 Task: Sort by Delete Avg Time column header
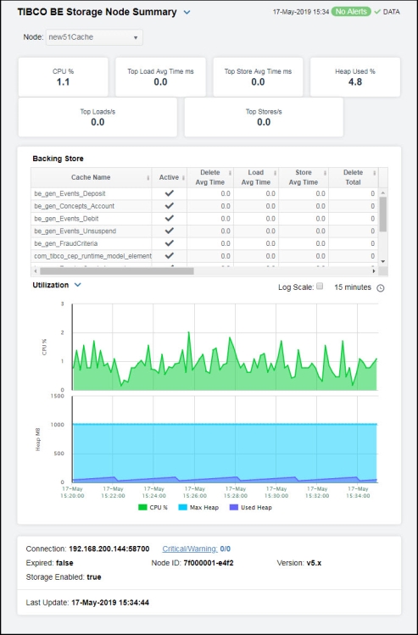tap(210, 177)
